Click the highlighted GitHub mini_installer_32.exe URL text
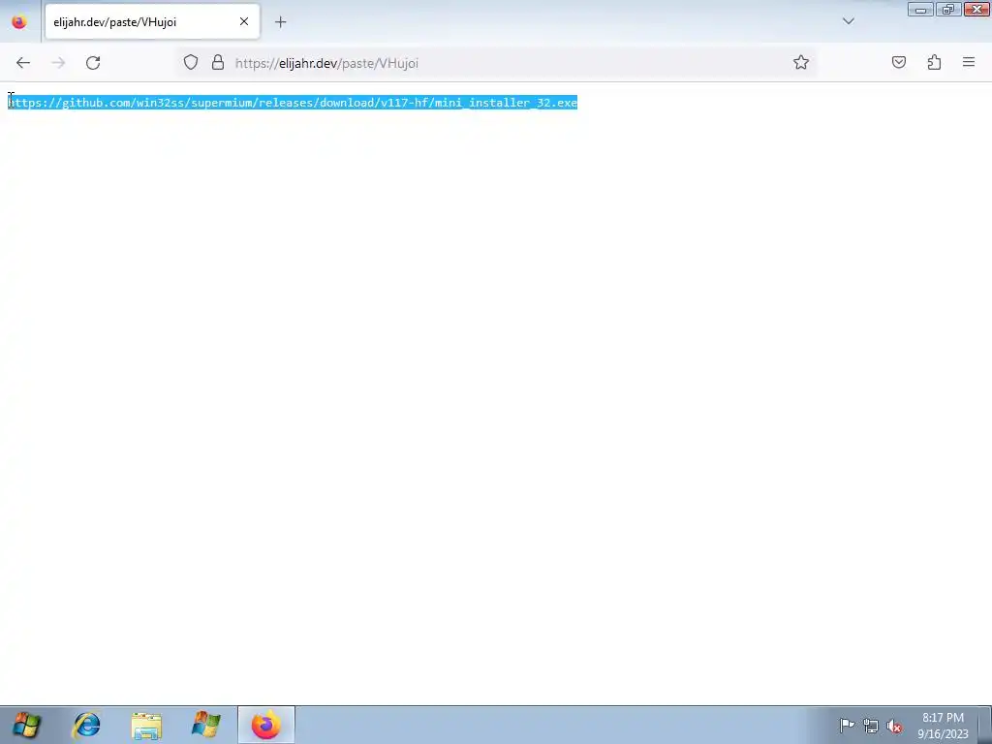This screenshot has width=992, height=744. click(x=293, y=103)
